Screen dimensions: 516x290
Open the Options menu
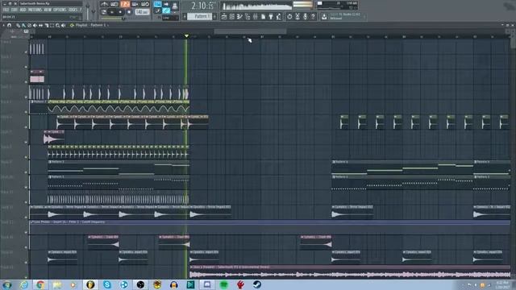pyautogui.click(x=60, y=10)
